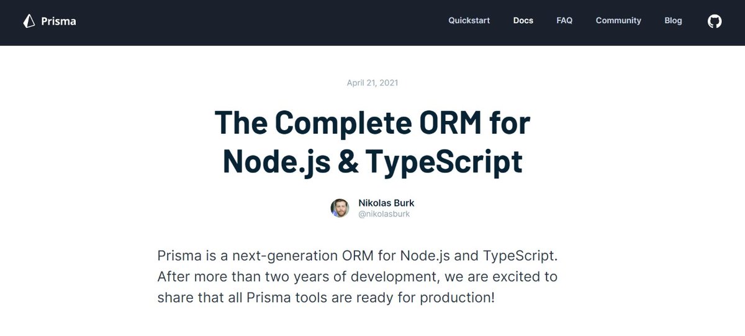Screen dimensions: 745x336
Task: Open the Quickstart nav item
Action: point(469,20)
